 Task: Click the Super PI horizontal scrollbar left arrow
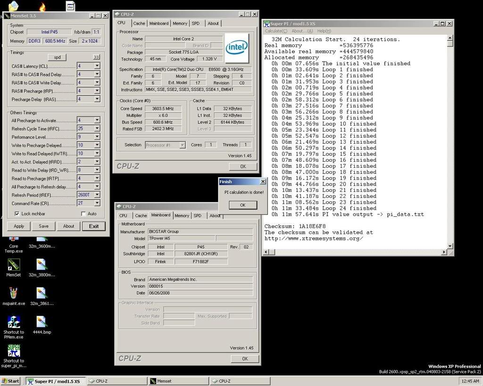click(266, 252)
